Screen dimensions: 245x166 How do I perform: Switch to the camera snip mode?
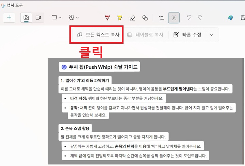[26, 18]
